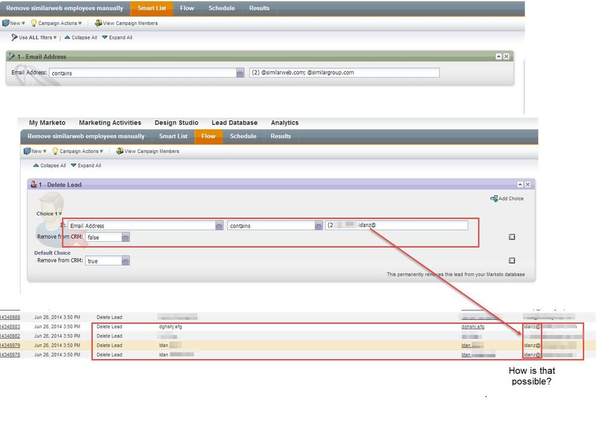Toggle Use ALL filters option
This screenshot has height=421, width=598.
pyautogui.click(x=35, y=38)
